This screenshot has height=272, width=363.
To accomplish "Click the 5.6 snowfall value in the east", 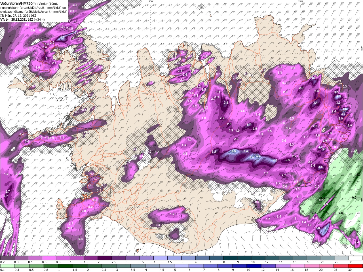I will 345,109.
